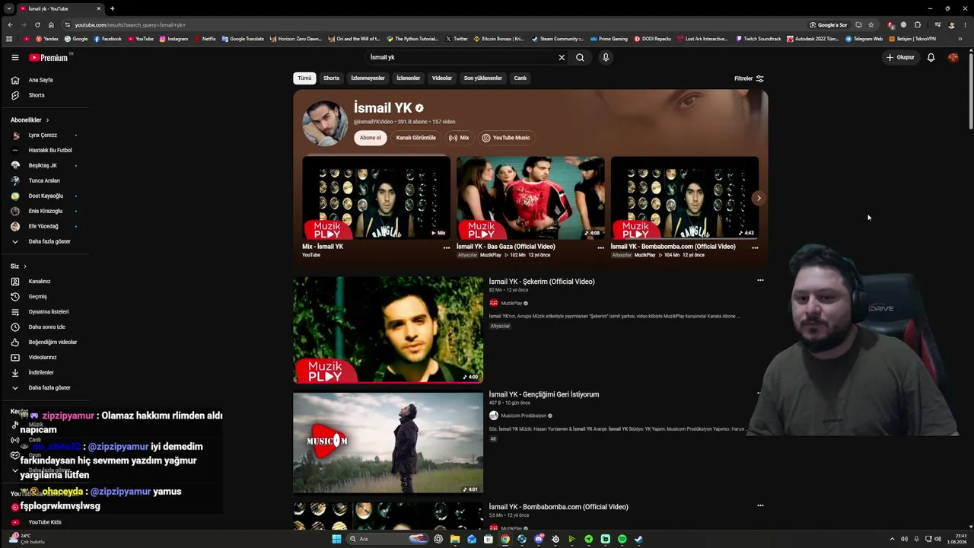Open the Abonelikler section chevron
This screenshot has height=548, width=974.
click(x=47, y=119)
